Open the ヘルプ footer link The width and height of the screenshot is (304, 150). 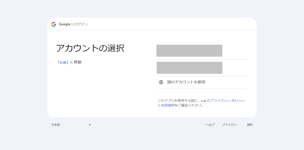(210, 125)
